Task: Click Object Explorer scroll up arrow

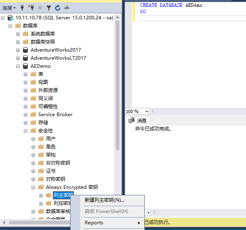Action: 117,17
